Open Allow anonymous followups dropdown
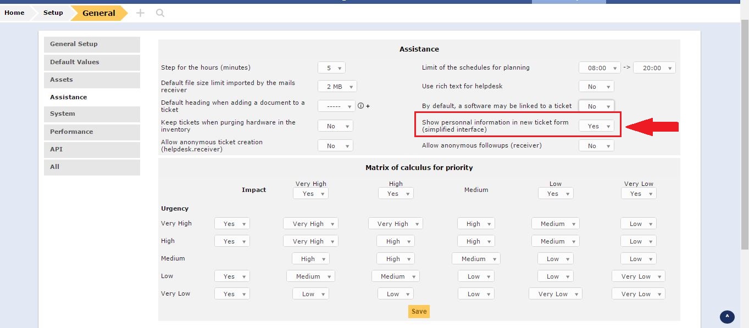 [x=596, y=146]
